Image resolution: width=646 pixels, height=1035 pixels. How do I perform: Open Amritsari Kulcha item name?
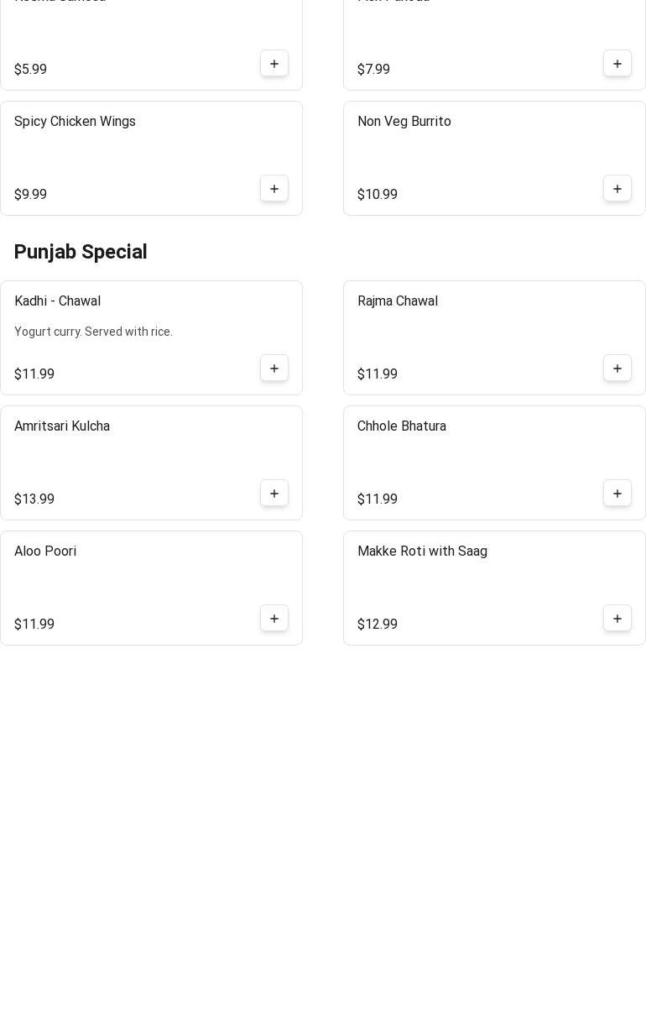[x=62, y=426]
